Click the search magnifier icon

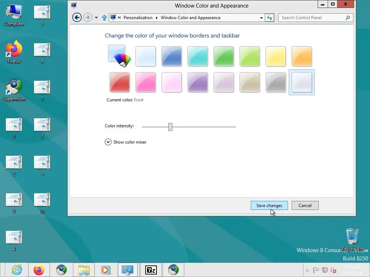(348, 18)
